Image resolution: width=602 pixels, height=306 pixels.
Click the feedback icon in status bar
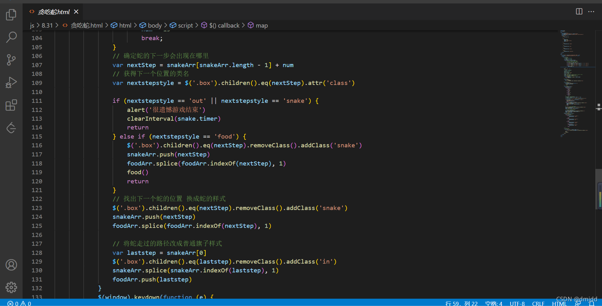tap(578, 303)
